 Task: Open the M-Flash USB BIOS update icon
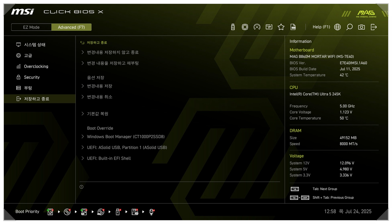(233, 27)
